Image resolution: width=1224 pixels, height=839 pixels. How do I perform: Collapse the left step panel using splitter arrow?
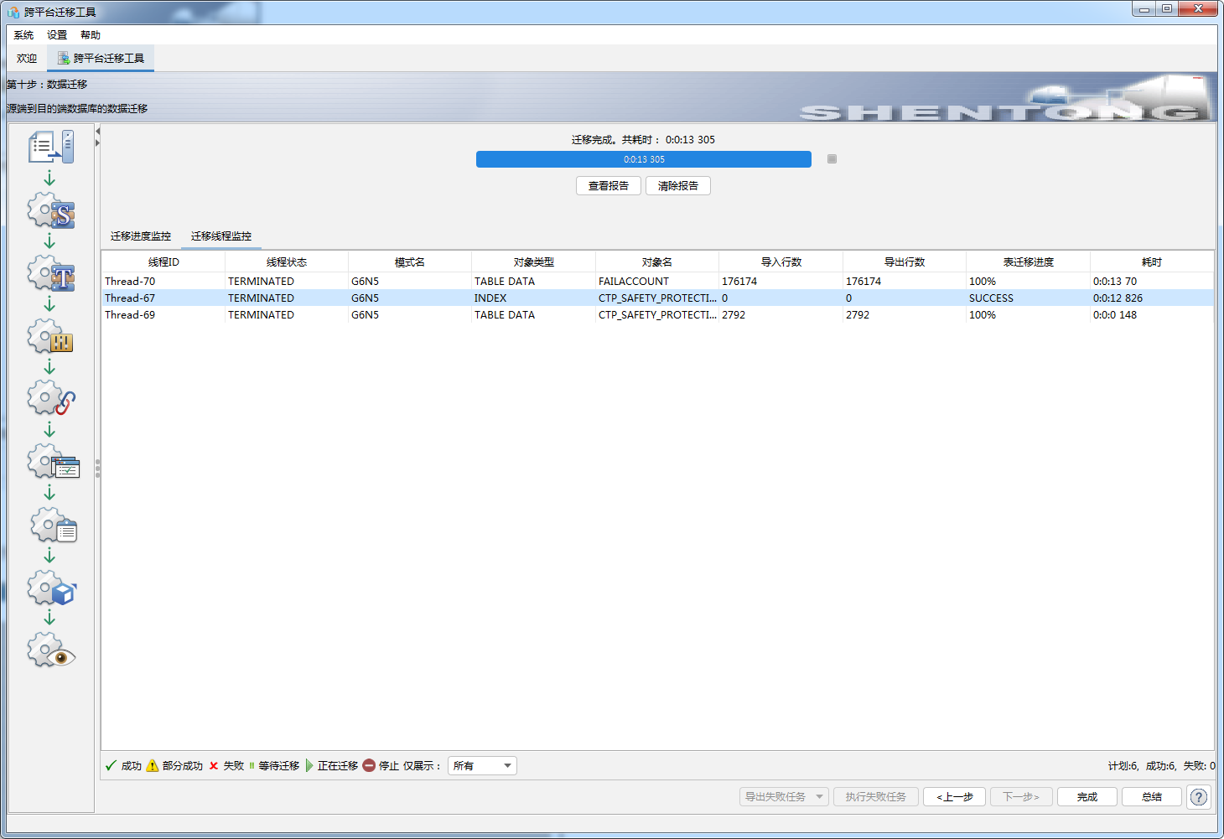pyautogui.click(x=97, y=132)
